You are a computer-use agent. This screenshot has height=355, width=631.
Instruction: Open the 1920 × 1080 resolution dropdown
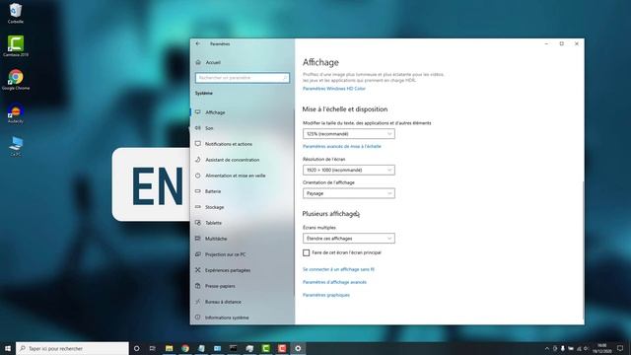[x=348, y=170]
